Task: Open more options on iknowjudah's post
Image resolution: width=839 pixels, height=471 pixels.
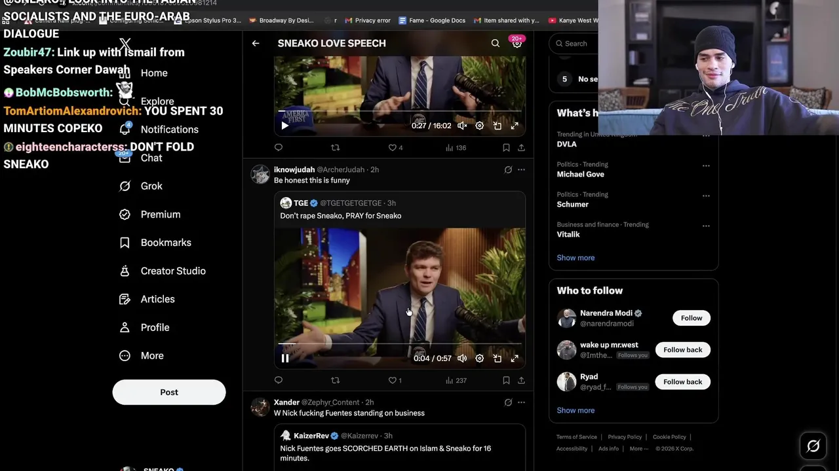Action: (x=521, y=169)
